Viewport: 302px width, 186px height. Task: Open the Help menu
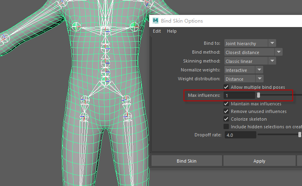pos(171,31)
